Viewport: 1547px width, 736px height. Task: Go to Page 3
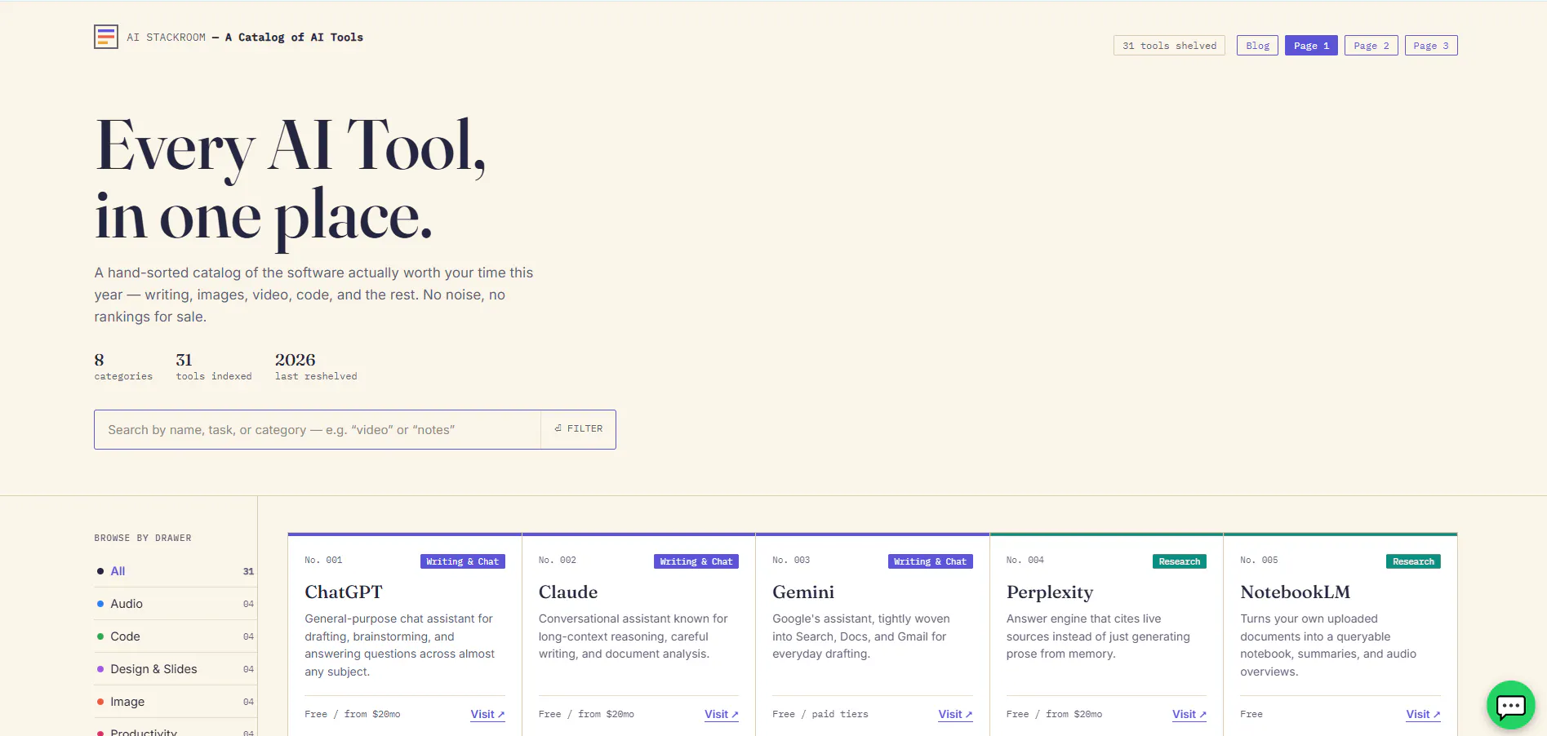pos(1431,46)
